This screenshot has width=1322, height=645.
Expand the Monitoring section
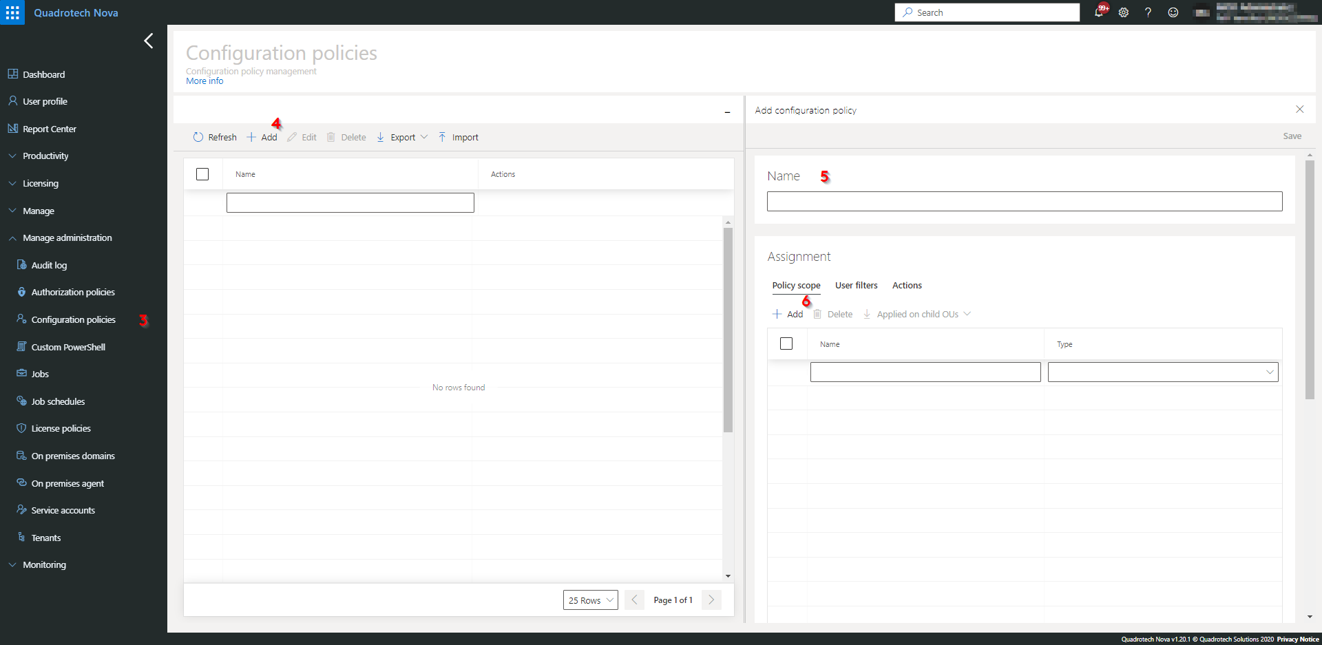pos(12,564)
